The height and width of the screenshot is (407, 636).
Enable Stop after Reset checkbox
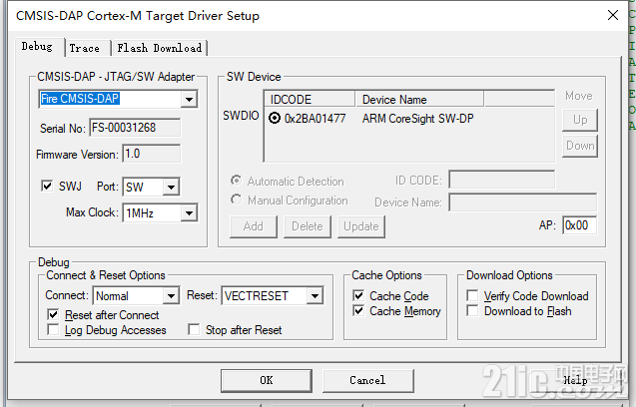194,329
